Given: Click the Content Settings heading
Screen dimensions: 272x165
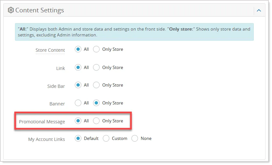Looking at the screenshot, I should [40, 10].
